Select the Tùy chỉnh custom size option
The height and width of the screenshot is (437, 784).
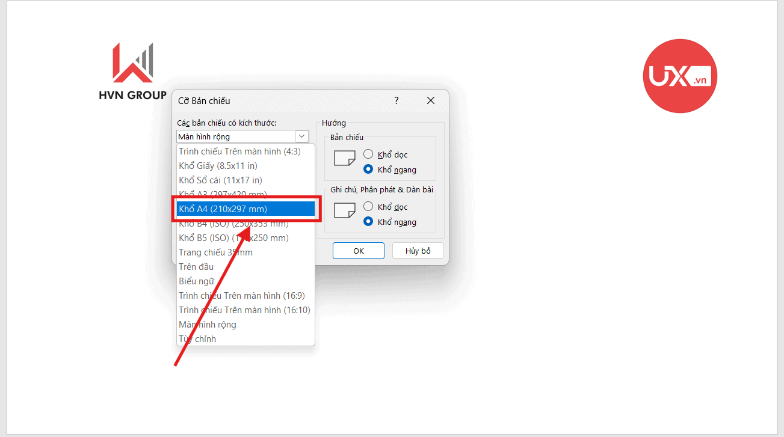(x=197, y=339)
